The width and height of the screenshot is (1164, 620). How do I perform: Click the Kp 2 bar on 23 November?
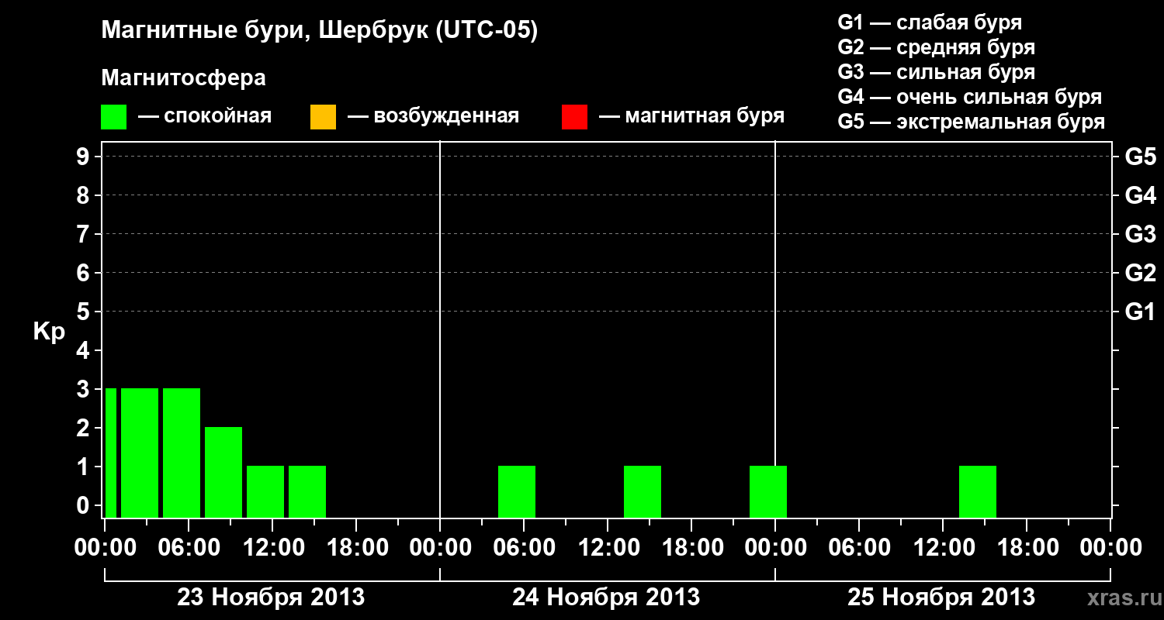pyautogui.click(x=223, y=472)
